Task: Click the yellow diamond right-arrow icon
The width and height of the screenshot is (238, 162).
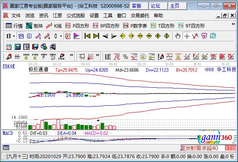Action: (x=131, y=36)
